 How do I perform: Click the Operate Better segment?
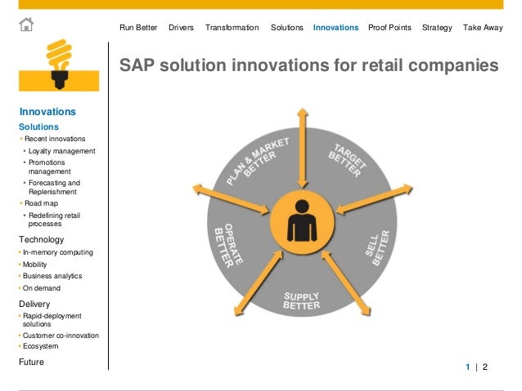pos(229,245)
